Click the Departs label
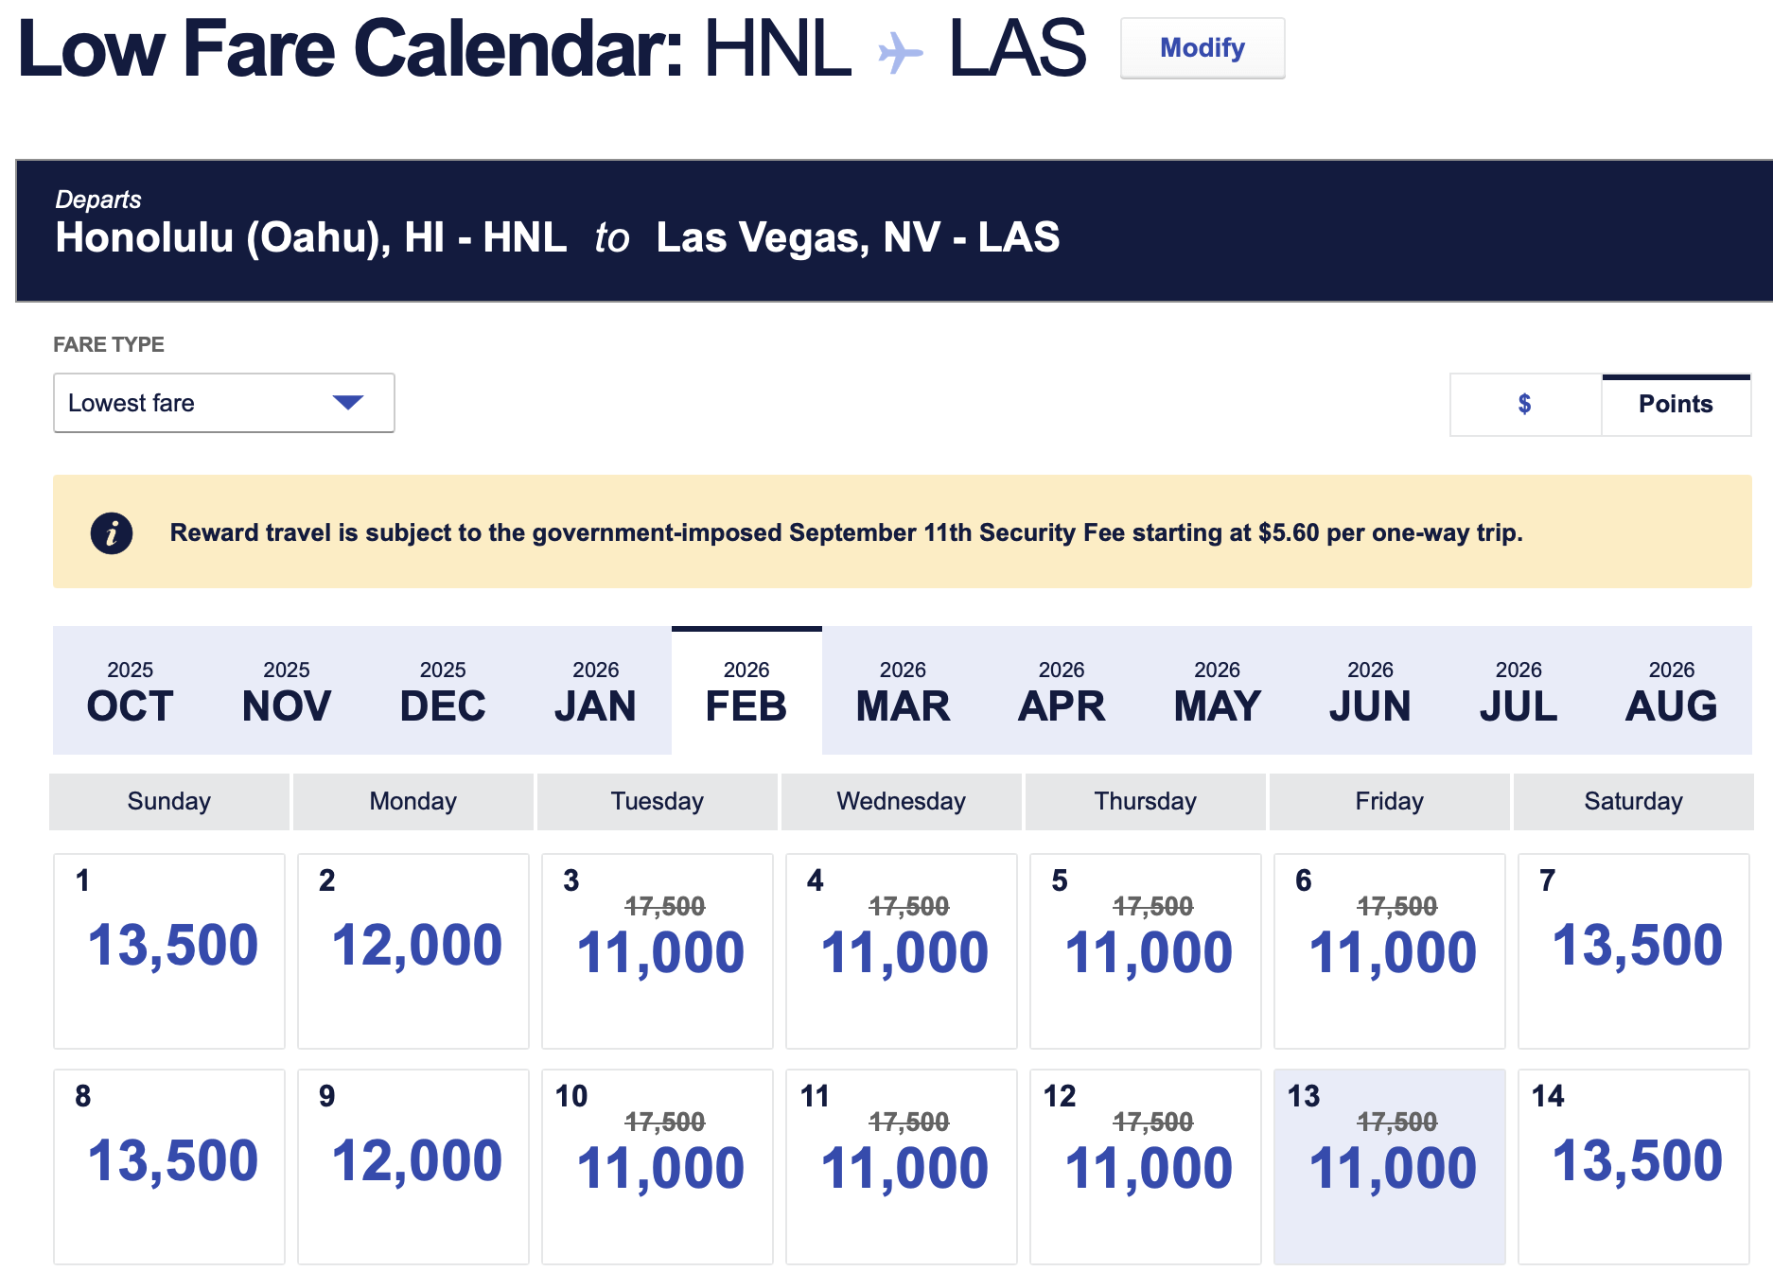1773x1271 pixels. click(x=98, y=200)
